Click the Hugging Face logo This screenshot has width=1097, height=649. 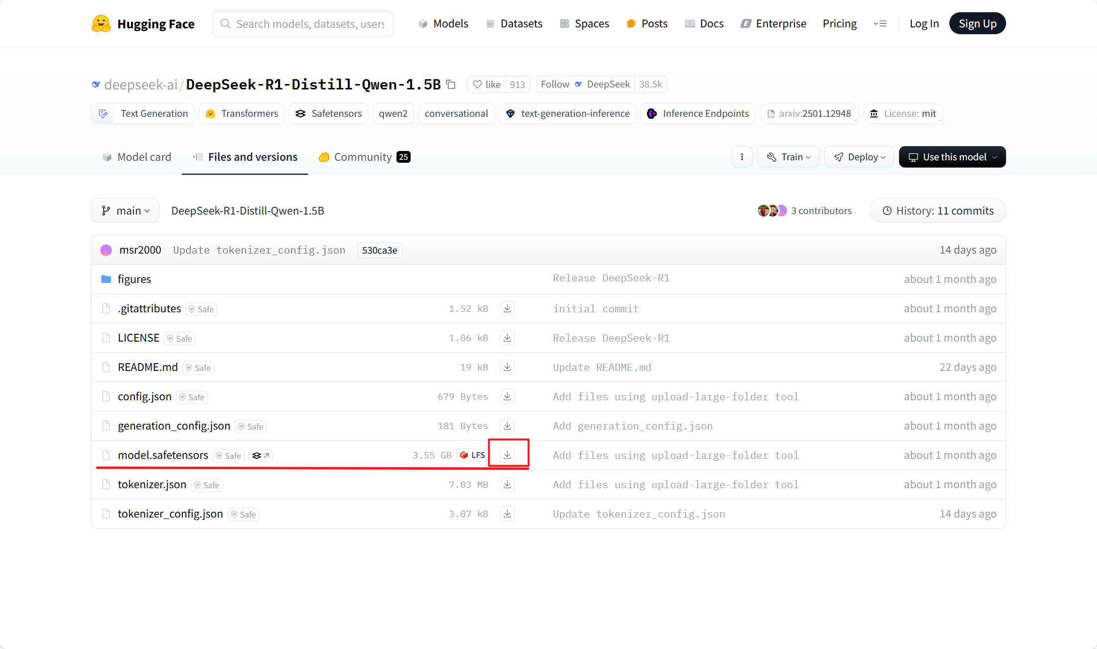click(x=143, y=23)
